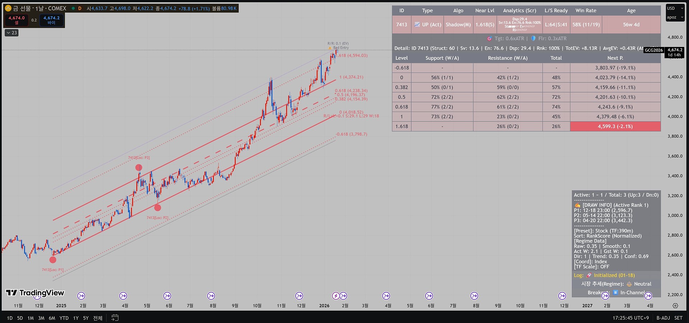Image resolution: width=689 pixels, height=323 pixels.
Task: Select the 1D date range
Action: [10, 318]
